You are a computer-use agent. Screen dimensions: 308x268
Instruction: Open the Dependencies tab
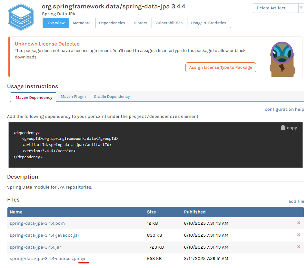112,23
